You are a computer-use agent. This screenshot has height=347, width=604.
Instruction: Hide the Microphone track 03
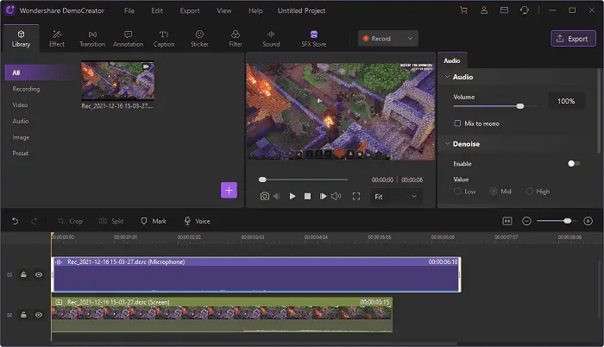(x=39, y=274)
